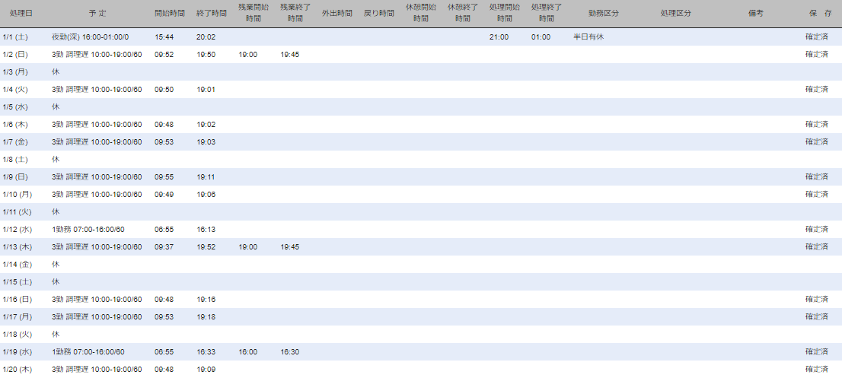Click 確定済 in the 1/20 (木) row
842x378 pixels.
click(816, 370)
